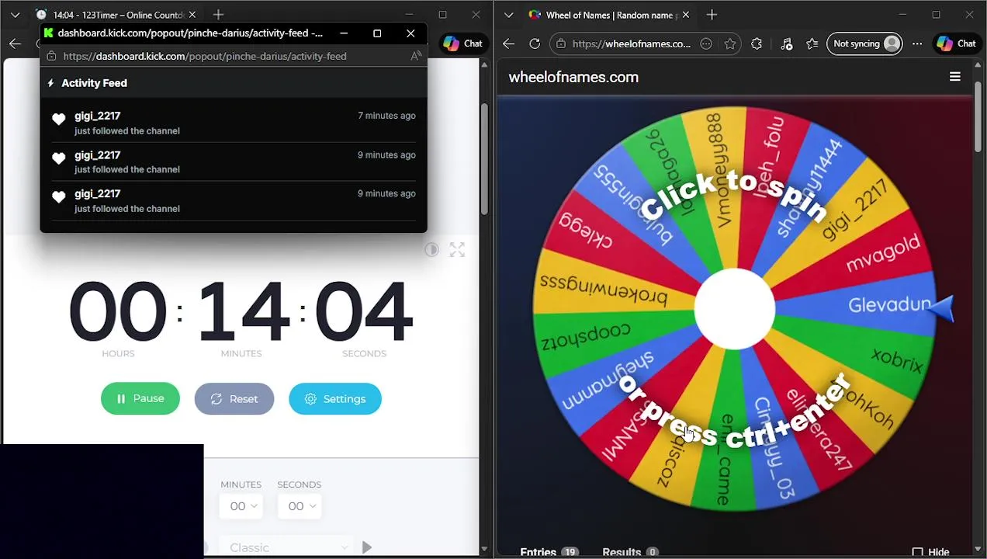Open the media control music icon
This screenshot has width=987, height=559.
pos(786,43)
